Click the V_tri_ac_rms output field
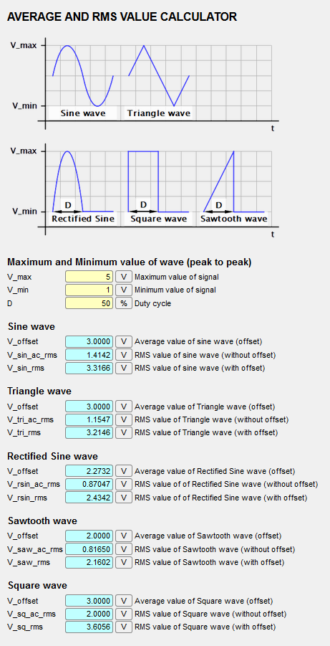Viewport: 330px width, 646px height. click(89, 420)
